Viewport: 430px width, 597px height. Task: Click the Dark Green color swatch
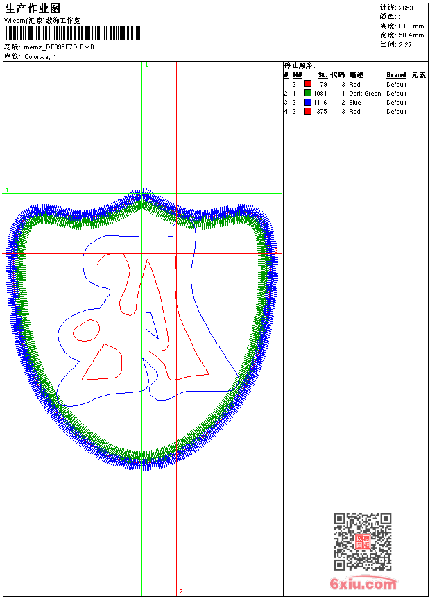(x=308, y=93)
